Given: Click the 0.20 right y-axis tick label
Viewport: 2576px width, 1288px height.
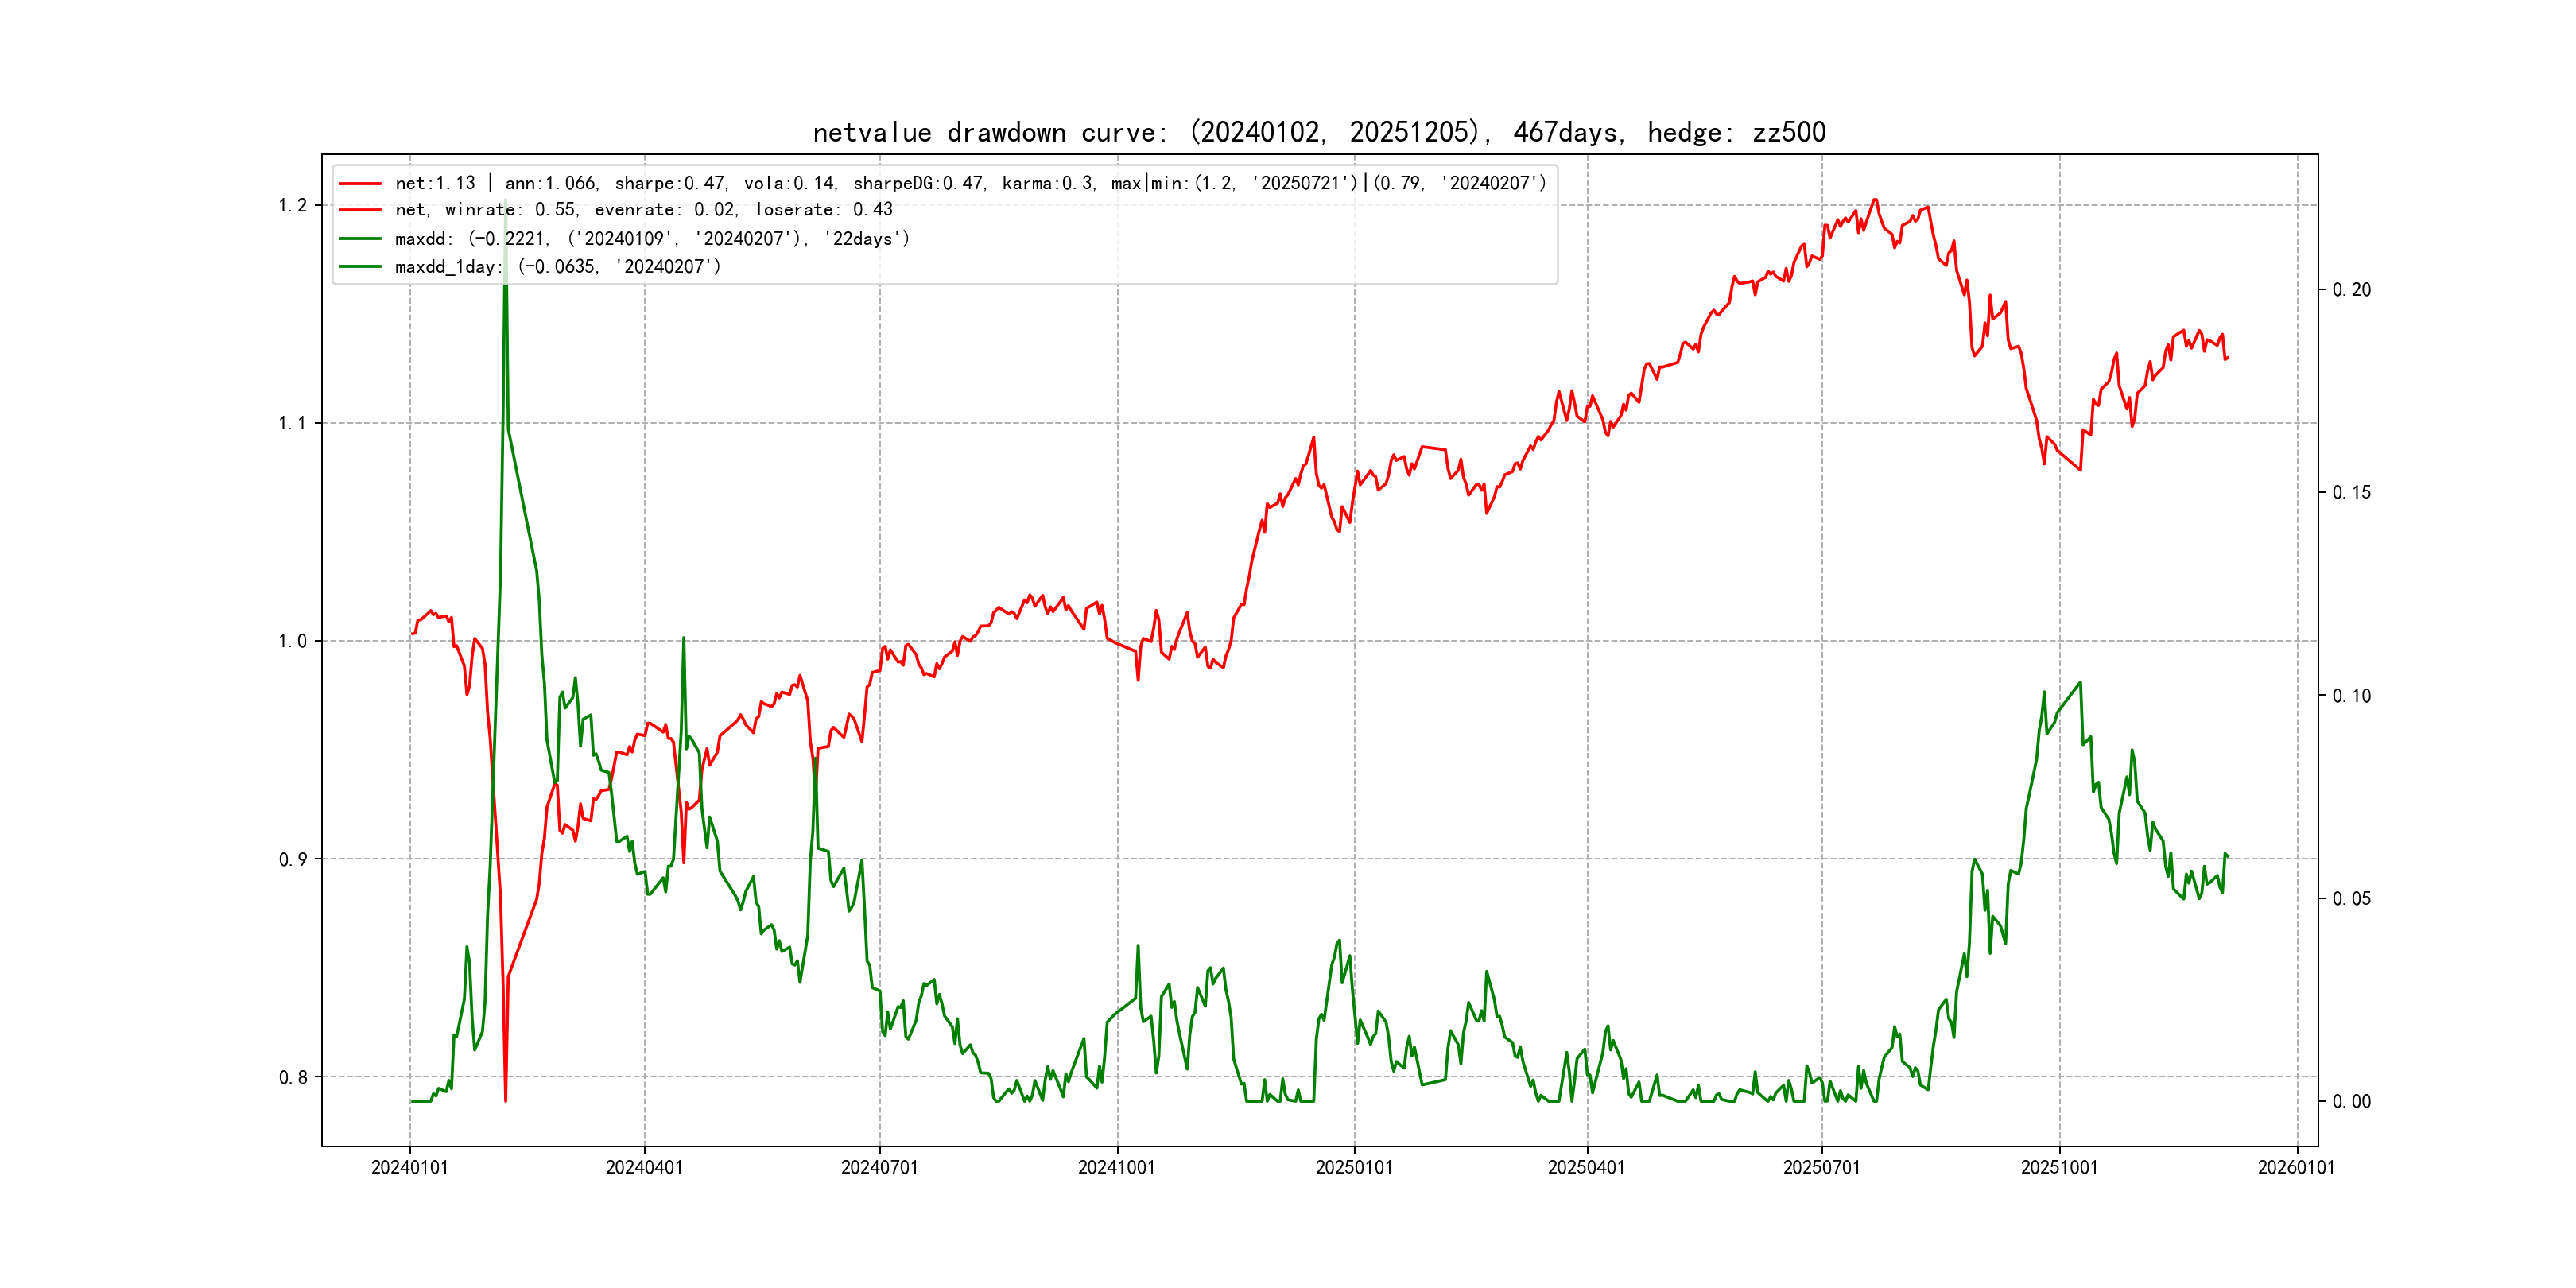Looking at the screenshot, I should point(2351,290).
